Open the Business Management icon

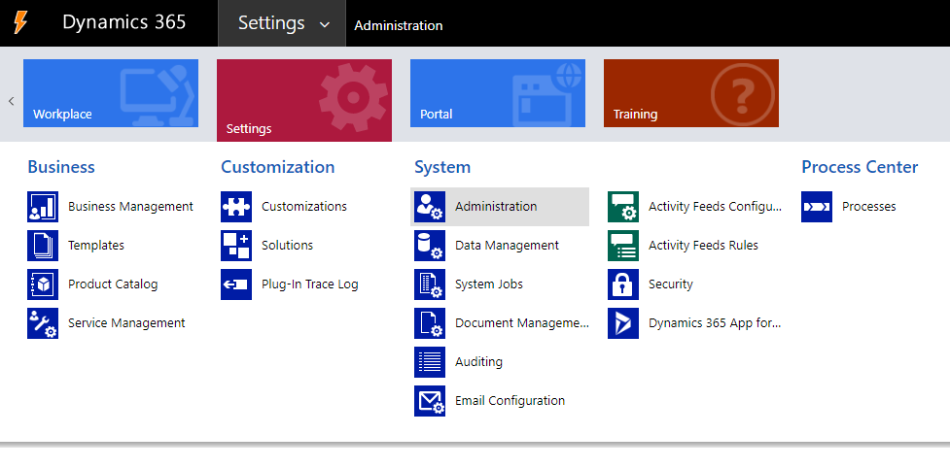43,207
